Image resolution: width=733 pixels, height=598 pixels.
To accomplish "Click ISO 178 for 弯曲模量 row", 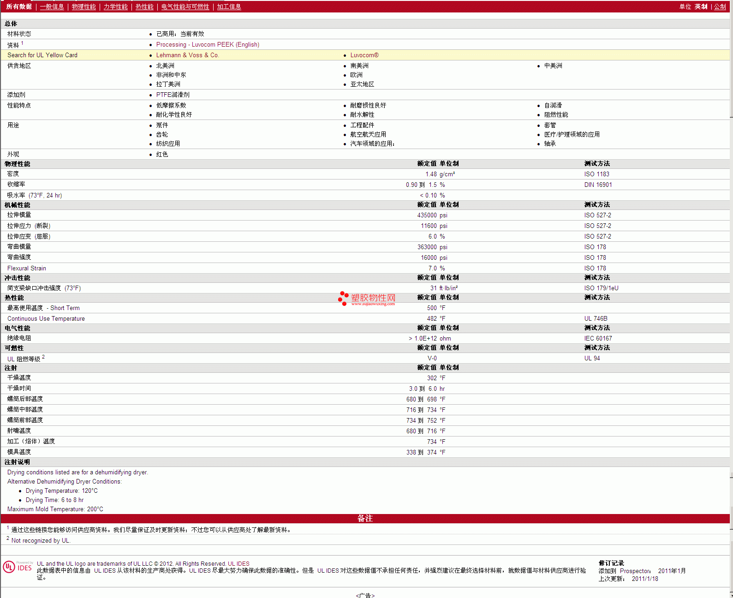I will coord(595,247).
